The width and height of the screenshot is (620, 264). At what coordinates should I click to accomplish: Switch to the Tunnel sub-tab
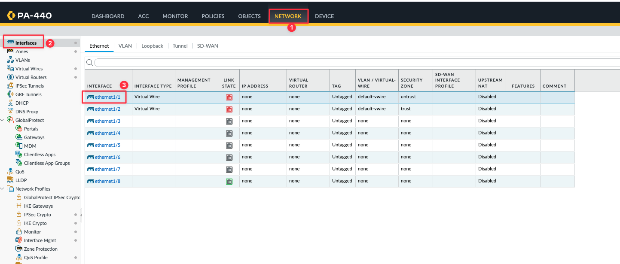pyautogui.click(x=180, y=46)
